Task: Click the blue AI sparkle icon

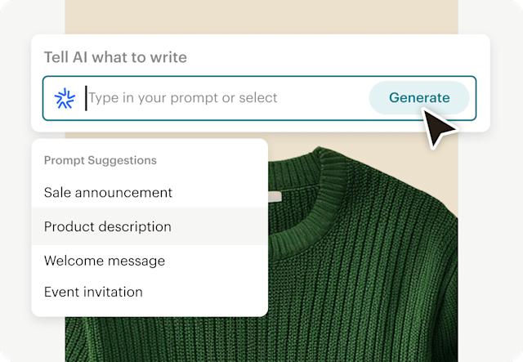Action: point(65,98)
